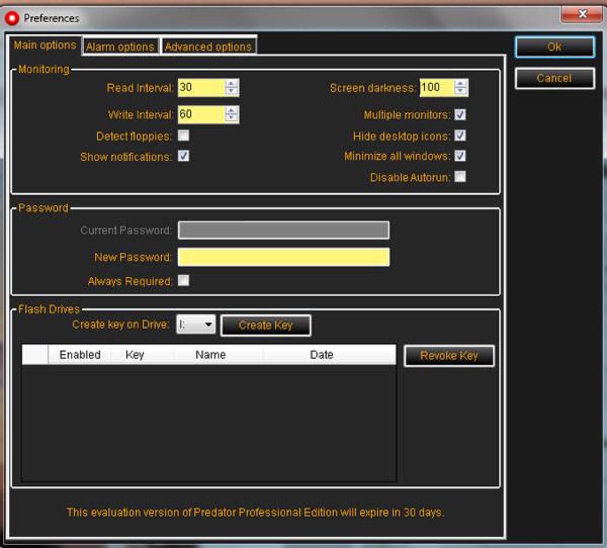Screen dimensions: 607x548
Task: Check the Always Required password box
Action: click(183, 280)
